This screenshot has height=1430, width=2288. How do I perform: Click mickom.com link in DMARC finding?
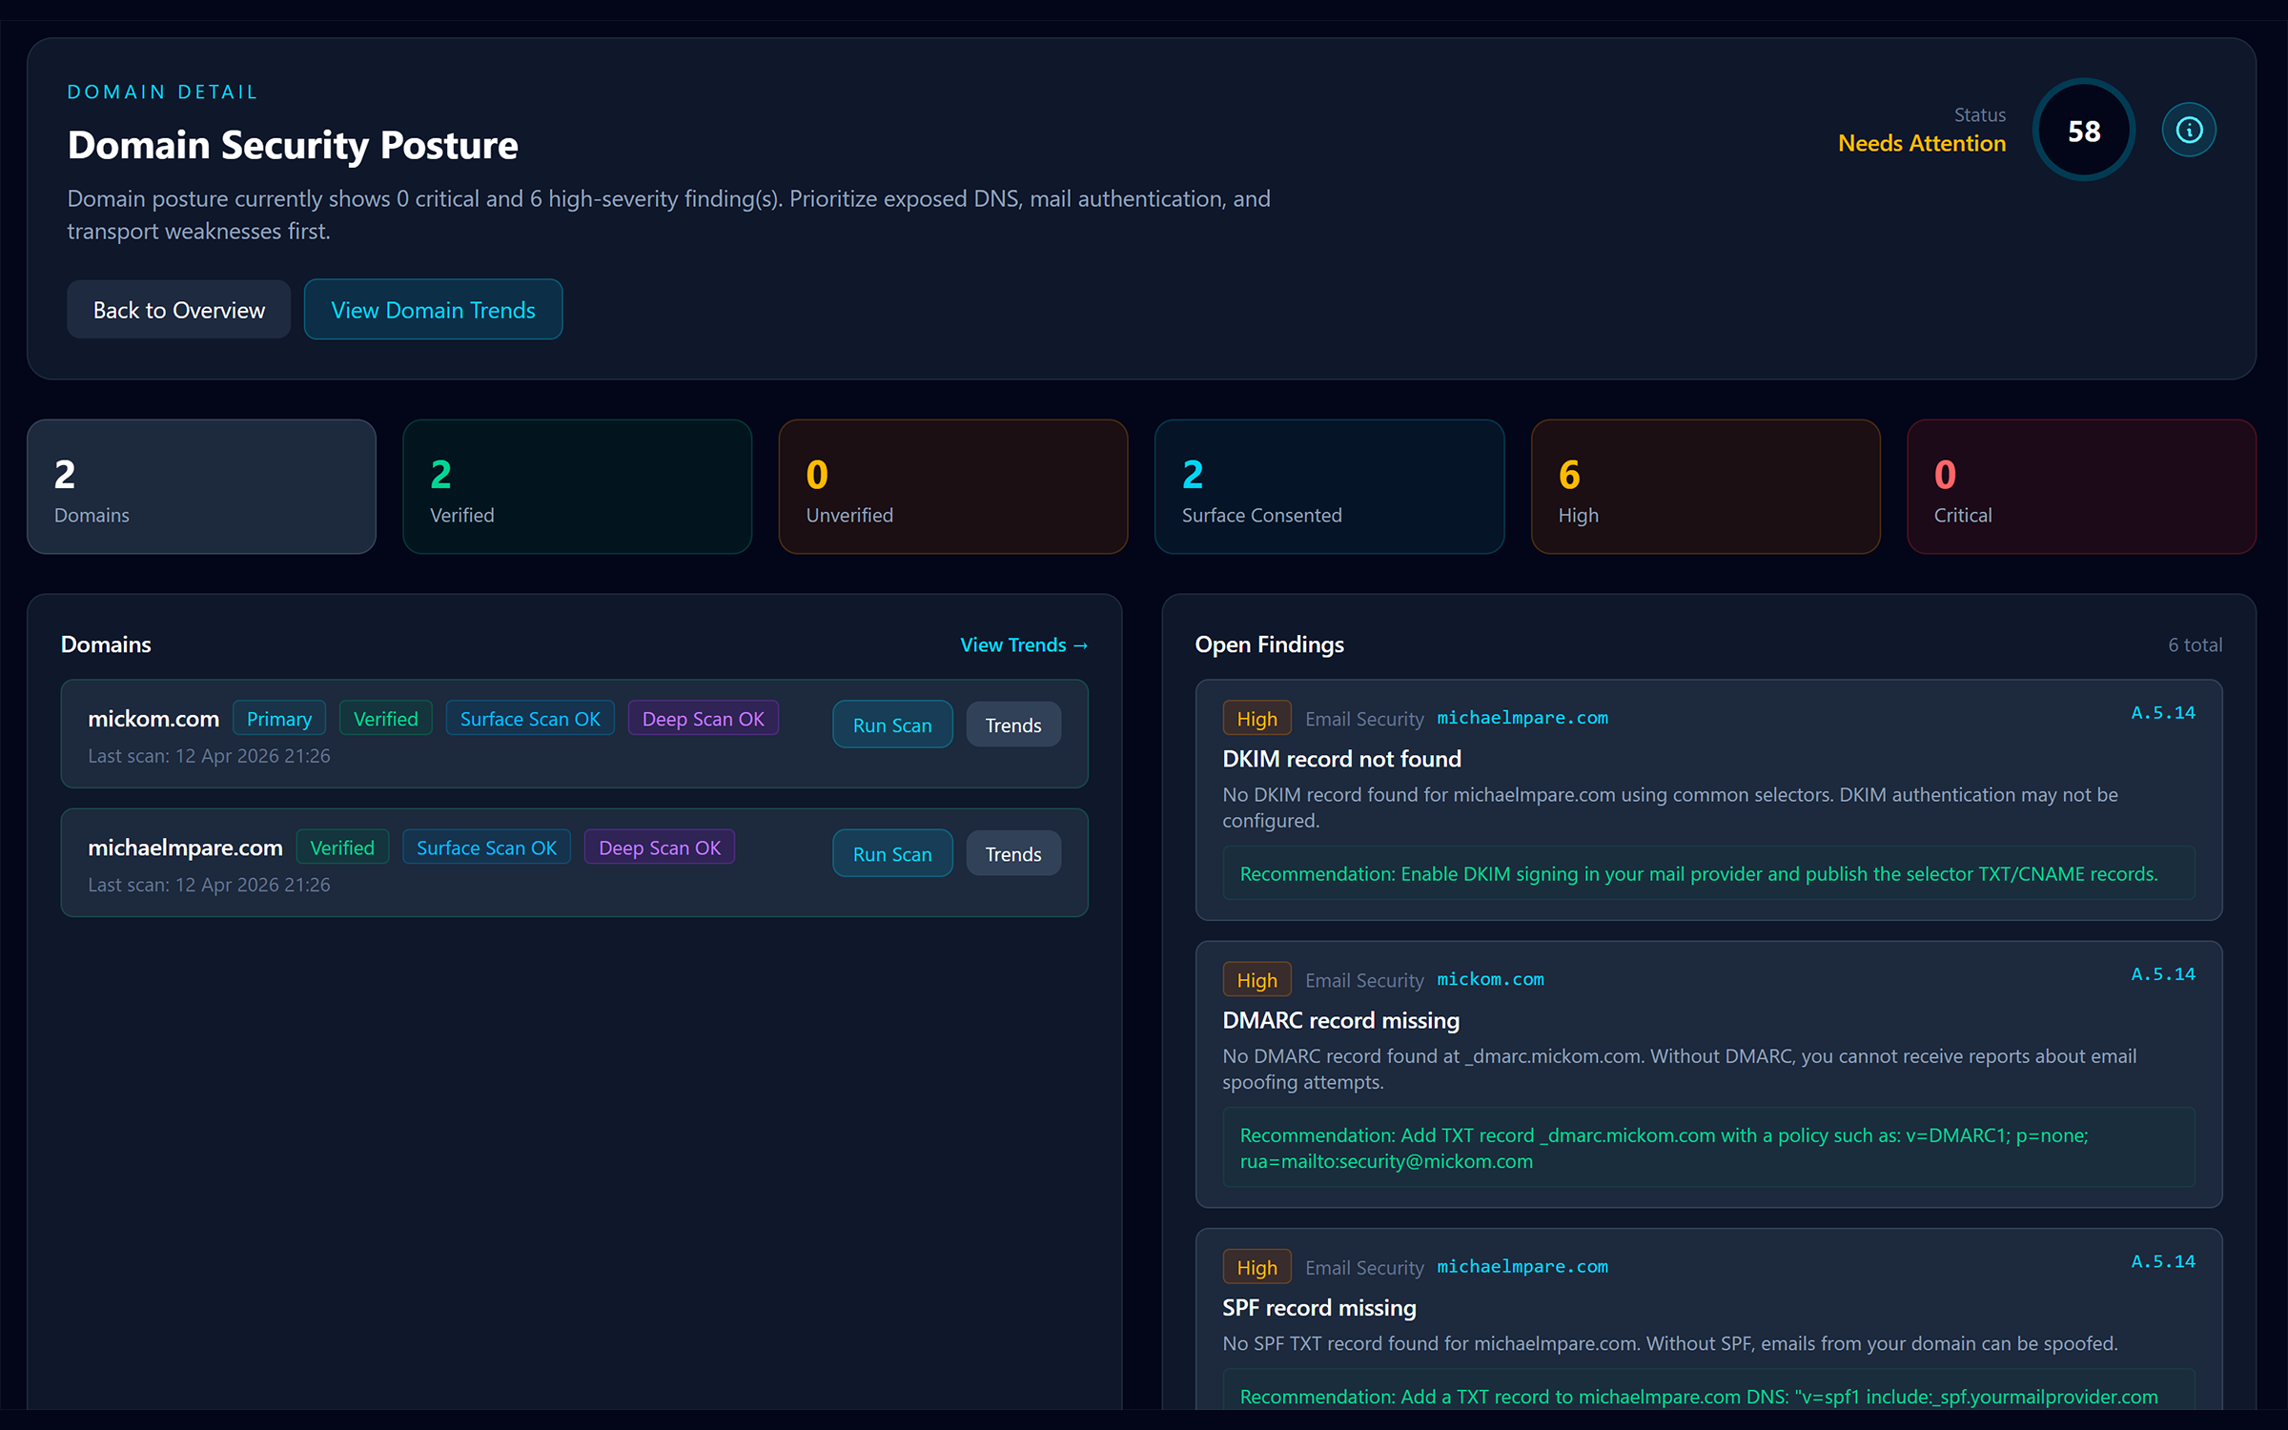coord(1490,979)
